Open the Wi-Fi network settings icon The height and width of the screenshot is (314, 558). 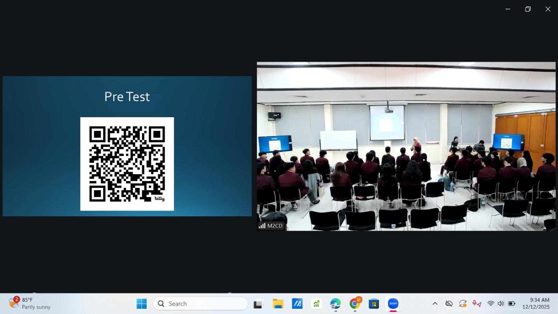pos(491,304)
